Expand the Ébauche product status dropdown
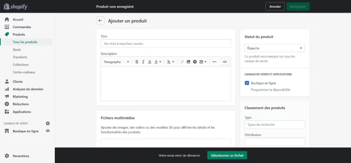351x163 pixels. [x=275, y=48]
